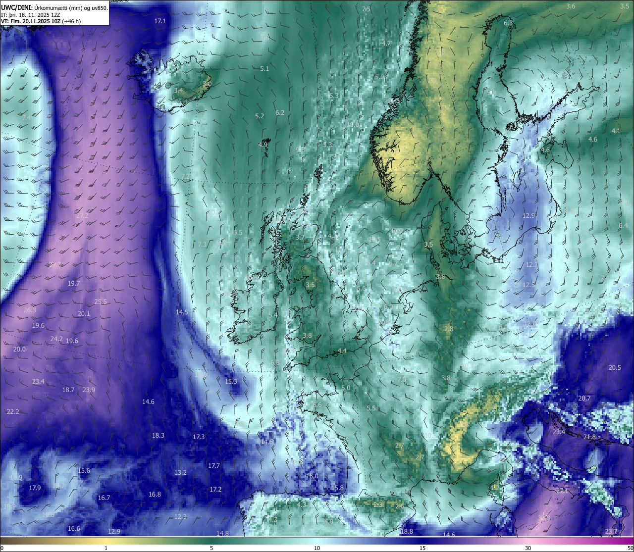
Task: Click the 16.8 value on the map
Action: click(155, 495)
